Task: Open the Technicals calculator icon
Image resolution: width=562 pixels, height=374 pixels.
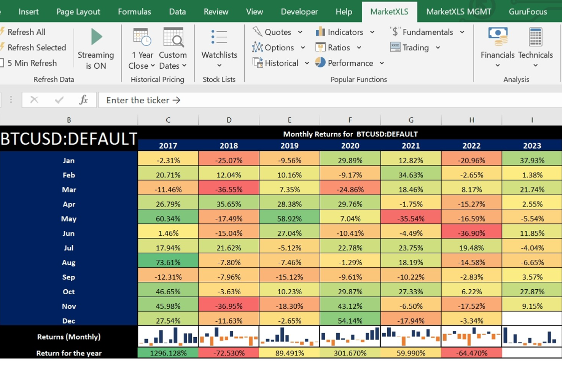Action: (x=535, y=37)
